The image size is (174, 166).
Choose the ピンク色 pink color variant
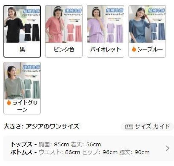click(64, 31)
